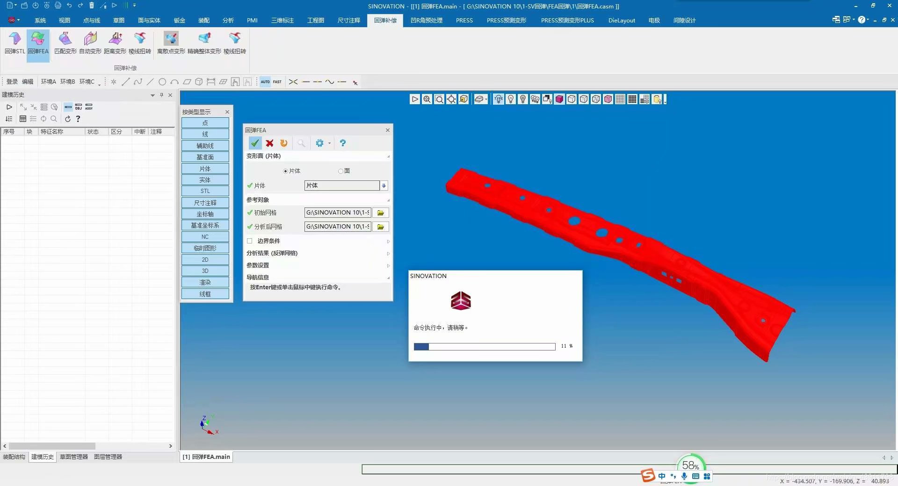Click the circle drawing tool icon

(162, 82)
